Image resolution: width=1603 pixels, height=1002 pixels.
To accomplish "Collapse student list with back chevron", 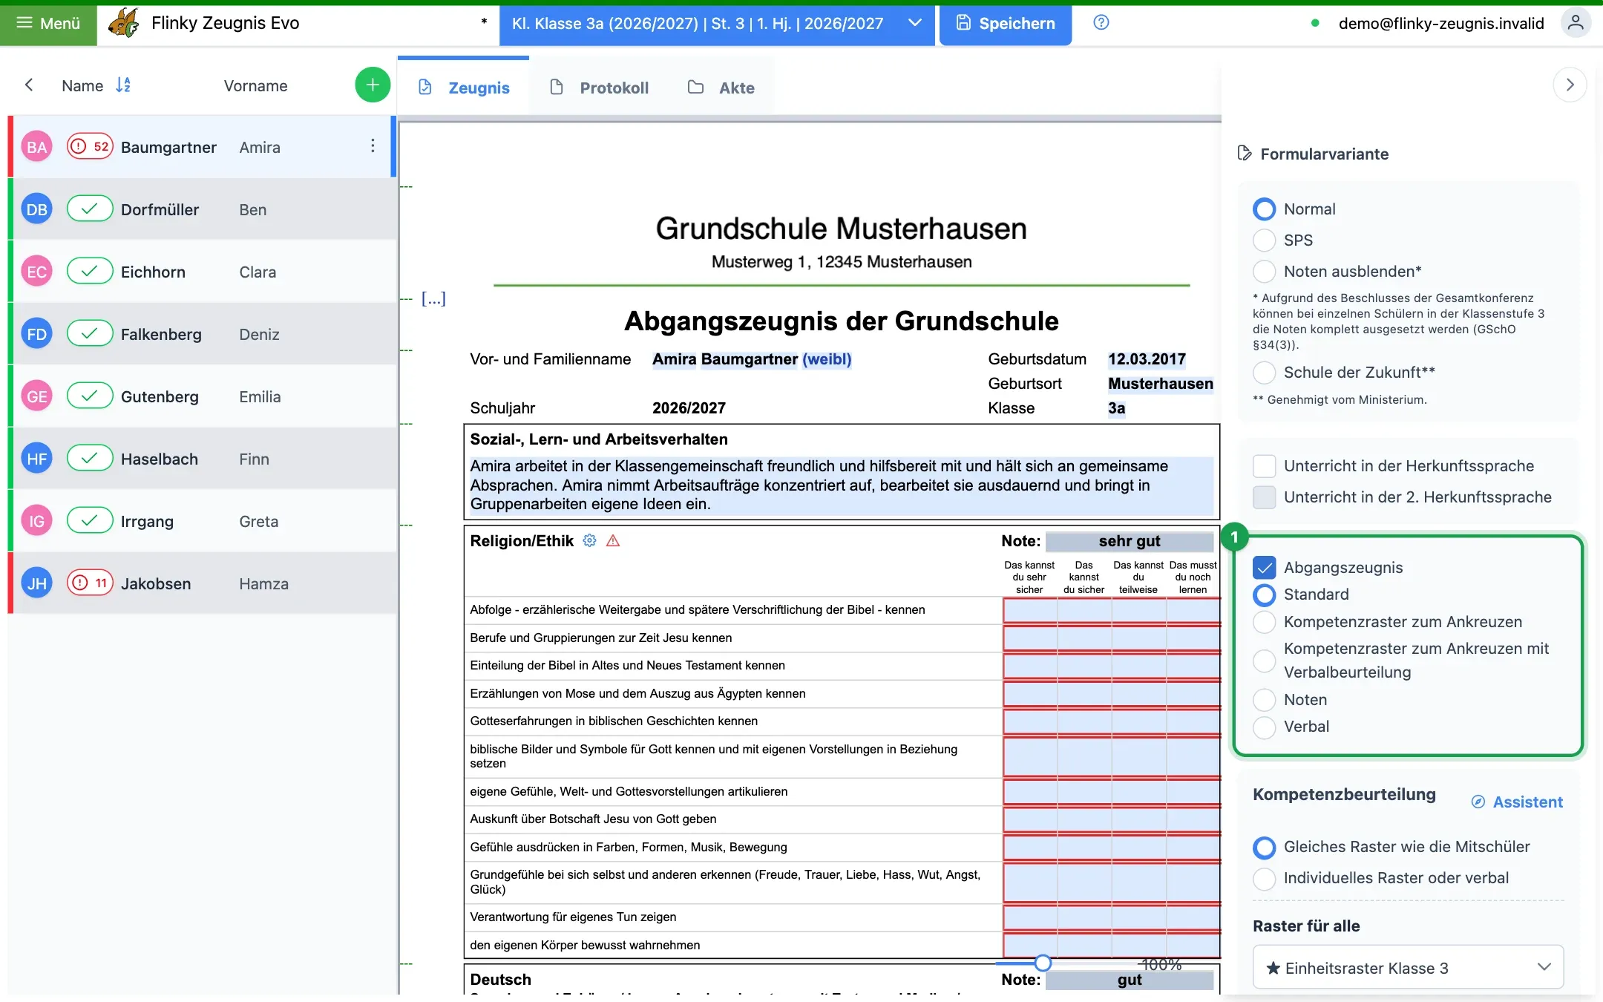I will point(29,85).
